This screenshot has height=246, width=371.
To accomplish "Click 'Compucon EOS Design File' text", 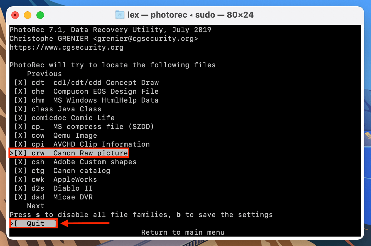I will pyautogui.click(x=106, y=91).
